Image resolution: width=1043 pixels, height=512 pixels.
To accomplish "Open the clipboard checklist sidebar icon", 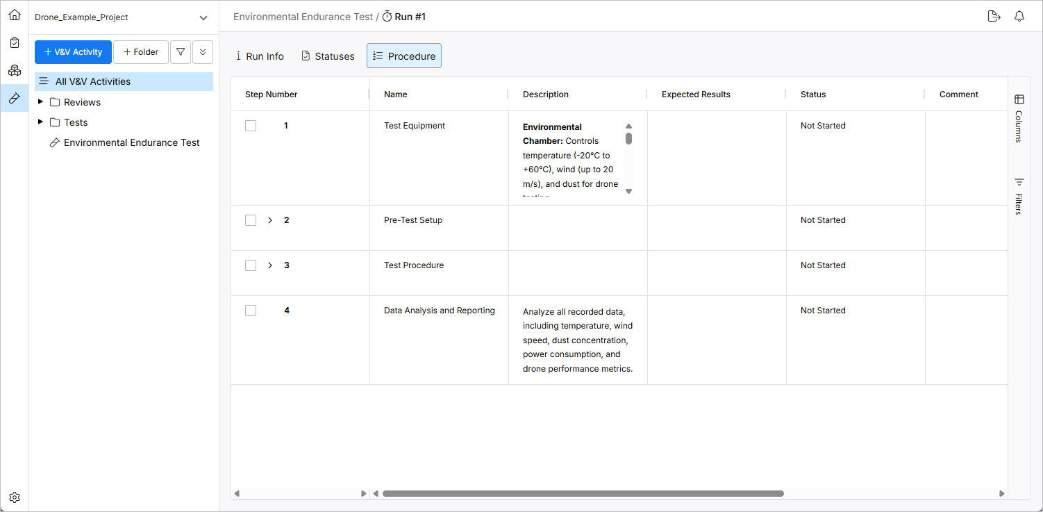I will pos(15,42).
